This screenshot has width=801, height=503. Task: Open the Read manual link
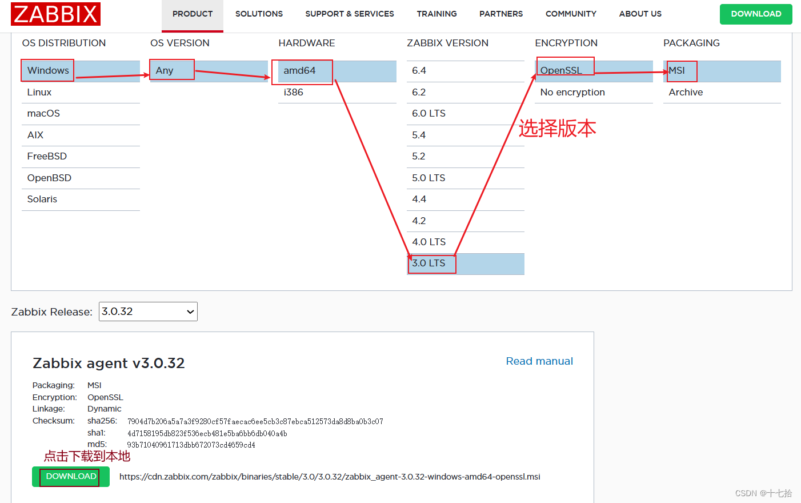(x=539, y=361)
